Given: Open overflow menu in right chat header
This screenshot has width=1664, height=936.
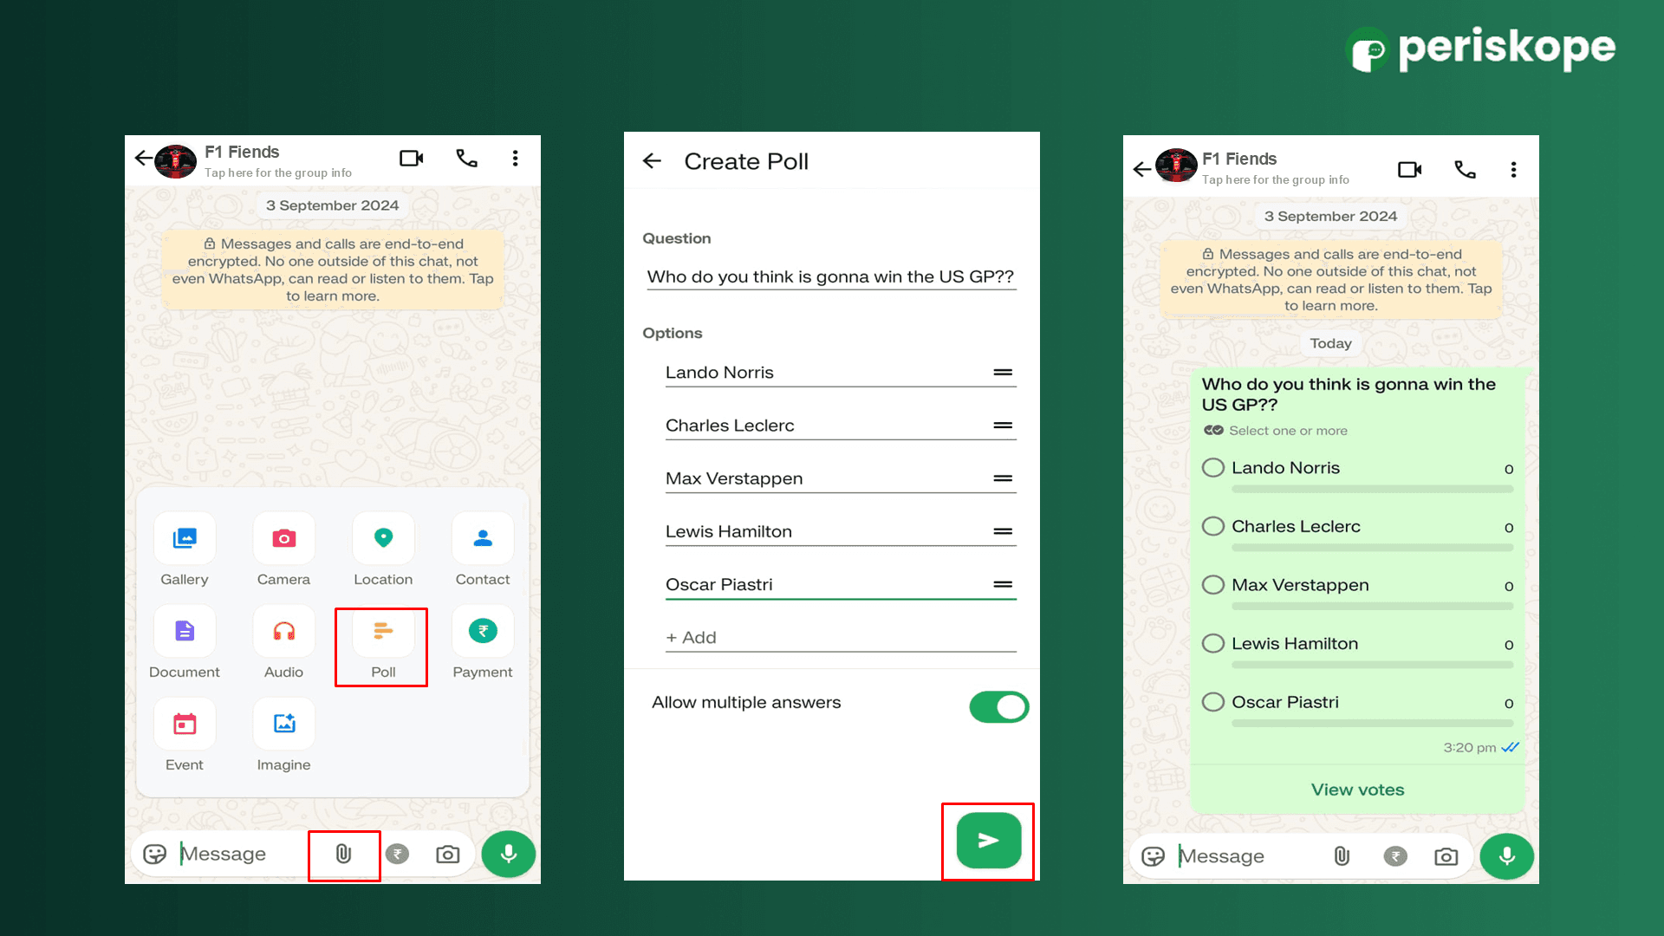Looking at the screenshot, I should point(1513,169).
